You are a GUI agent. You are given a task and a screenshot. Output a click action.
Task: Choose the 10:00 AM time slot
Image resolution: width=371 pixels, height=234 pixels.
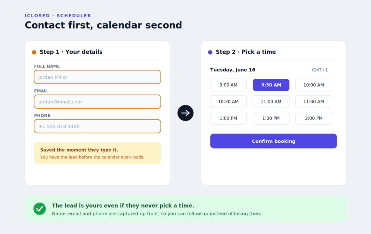coord(313,85)
